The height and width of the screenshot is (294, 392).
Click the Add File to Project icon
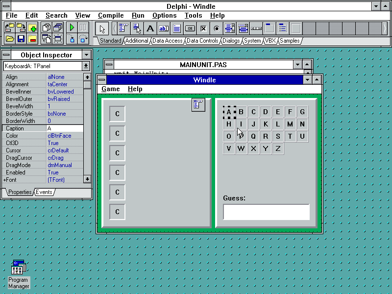[32, 28]
